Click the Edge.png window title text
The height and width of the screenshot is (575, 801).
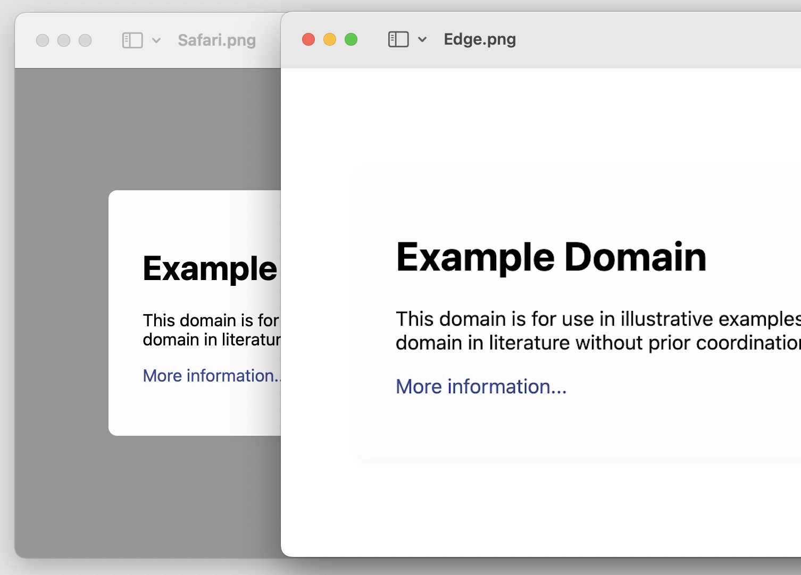[480, 39]
